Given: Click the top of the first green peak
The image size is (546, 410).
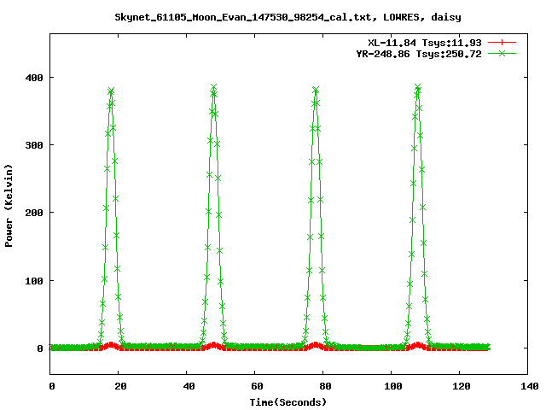Looking at the screenshot, I should coord(111,91).
